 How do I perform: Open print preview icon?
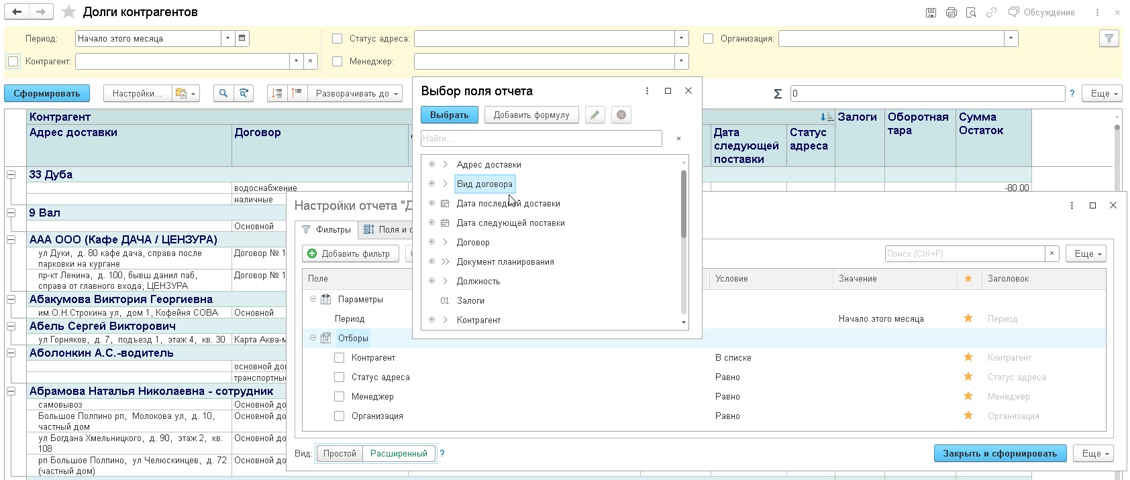coord(971,13)
